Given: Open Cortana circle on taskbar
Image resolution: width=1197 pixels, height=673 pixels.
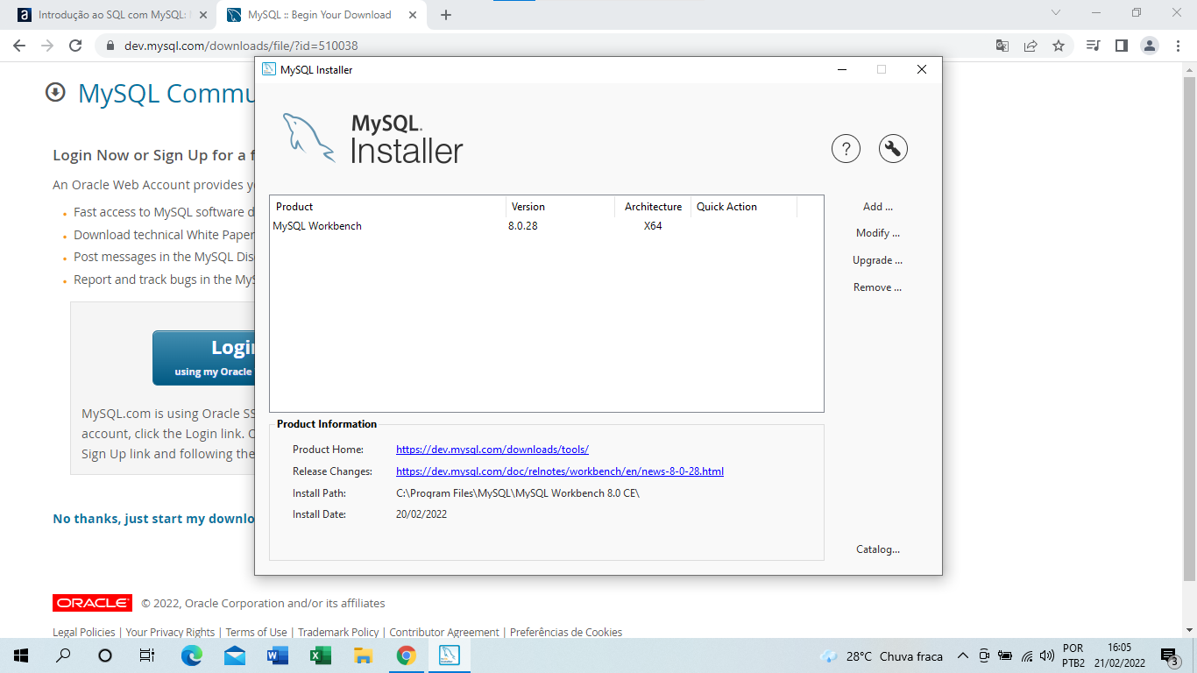Looking at the screenshot, I should tap(105, 655).
